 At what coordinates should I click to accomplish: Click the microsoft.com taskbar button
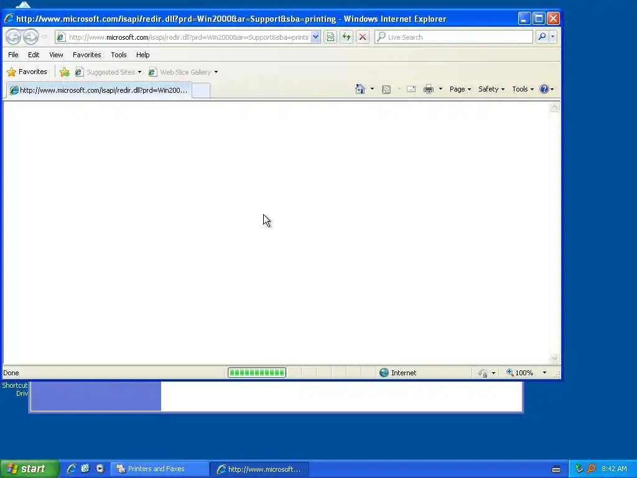coord(260,469)
